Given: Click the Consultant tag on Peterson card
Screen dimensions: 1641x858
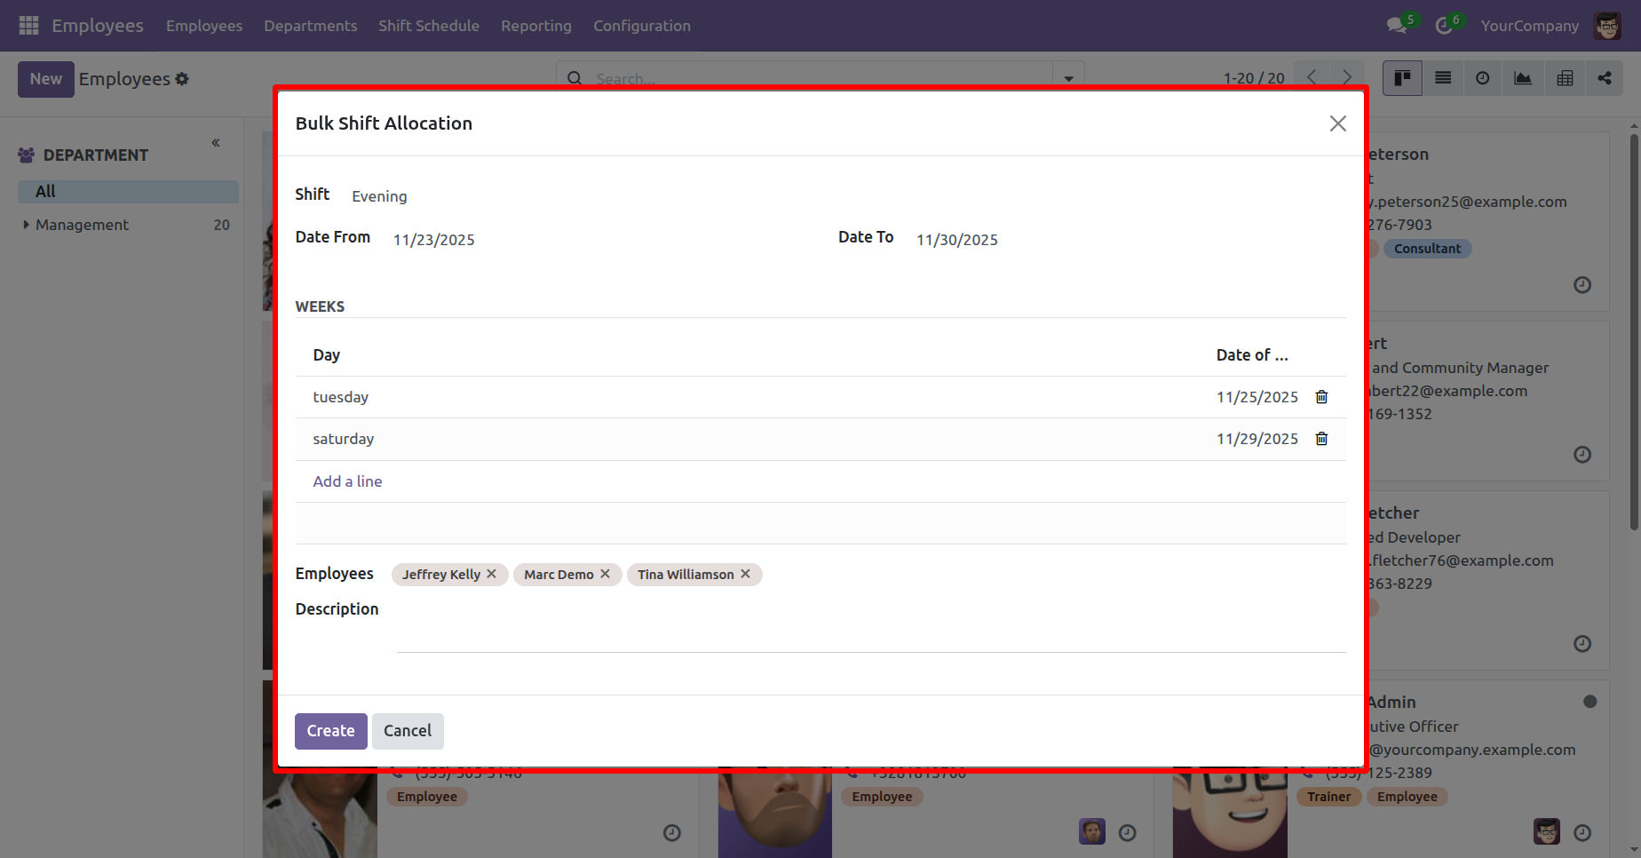Looking at the screenshot, I should click(x=1427, y=249).
